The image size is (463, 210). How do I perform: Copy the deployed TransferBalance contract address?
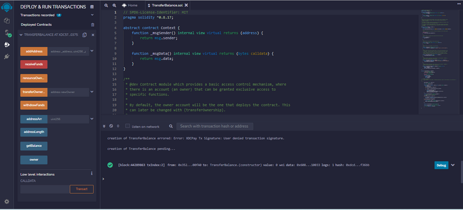point(84,35)
